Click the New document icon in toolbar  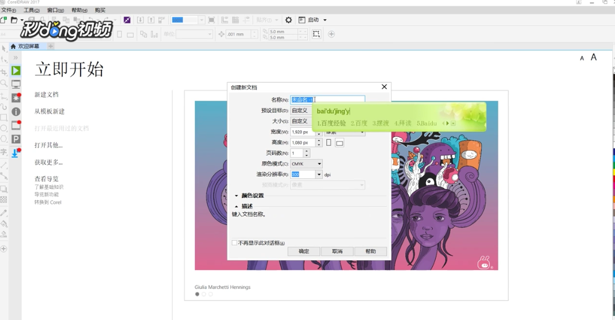pyautogui.click(x=3, y=20)
